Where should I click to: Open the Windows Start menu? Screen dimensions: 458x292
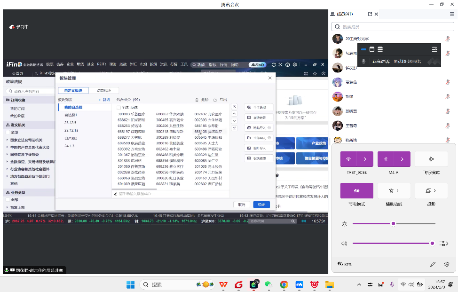130,284
